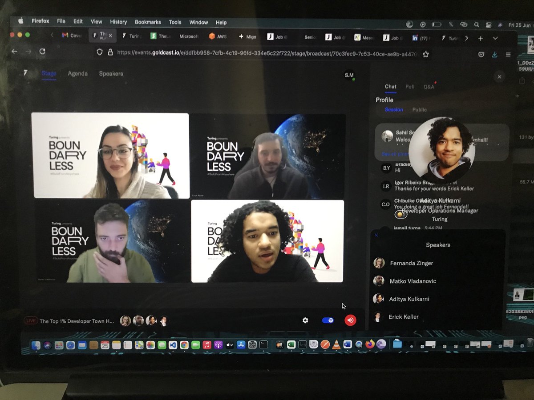
Task: Open a new tab with plus button
Action: coord(481,39)
